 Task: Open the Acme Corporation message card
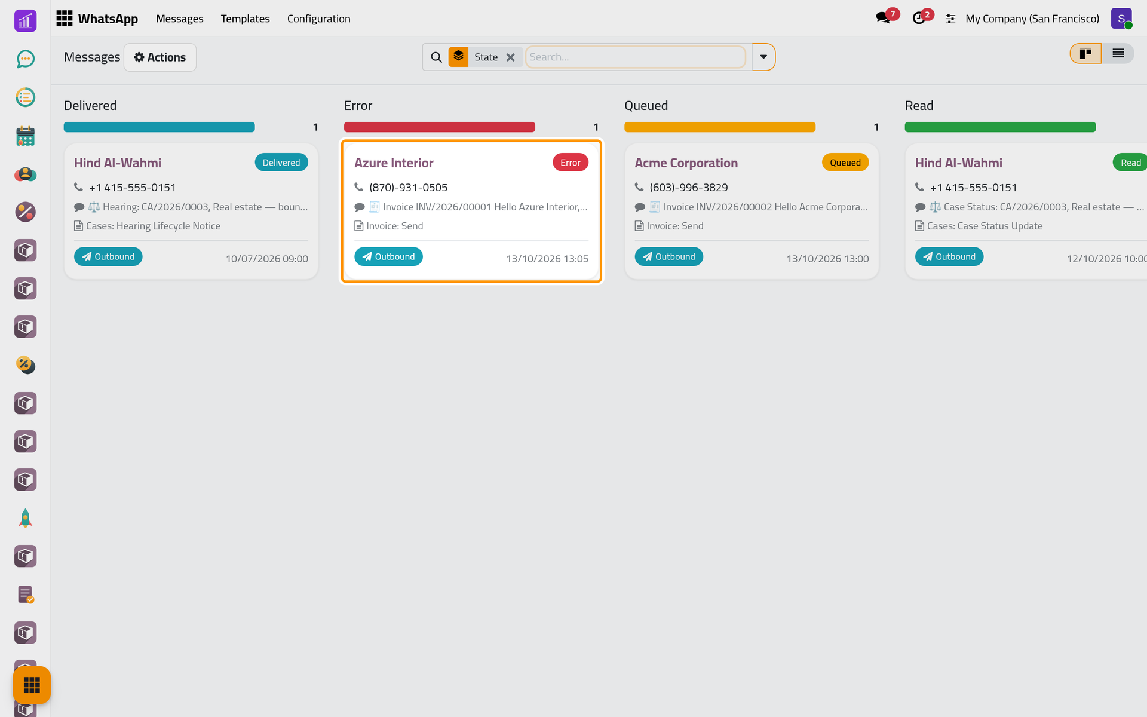pos(752,211)
